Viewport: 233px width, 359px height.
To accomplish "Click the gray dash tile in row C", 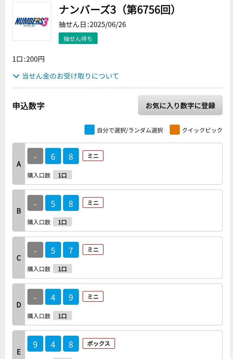I will [35, 250].
